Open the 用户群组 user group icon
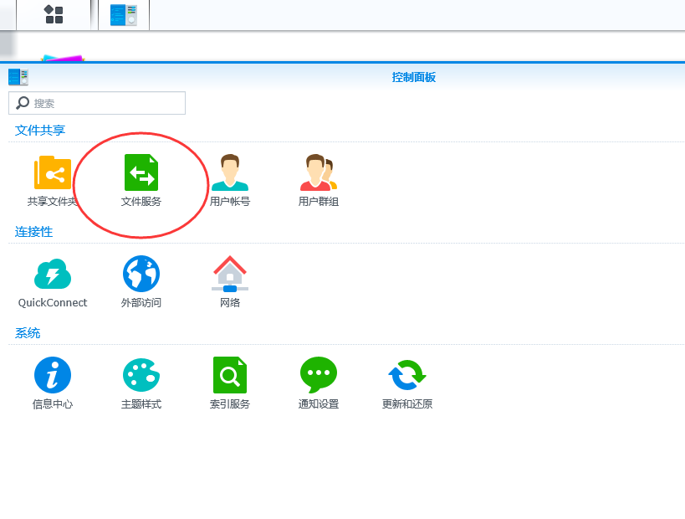 (x=319, y=172)
